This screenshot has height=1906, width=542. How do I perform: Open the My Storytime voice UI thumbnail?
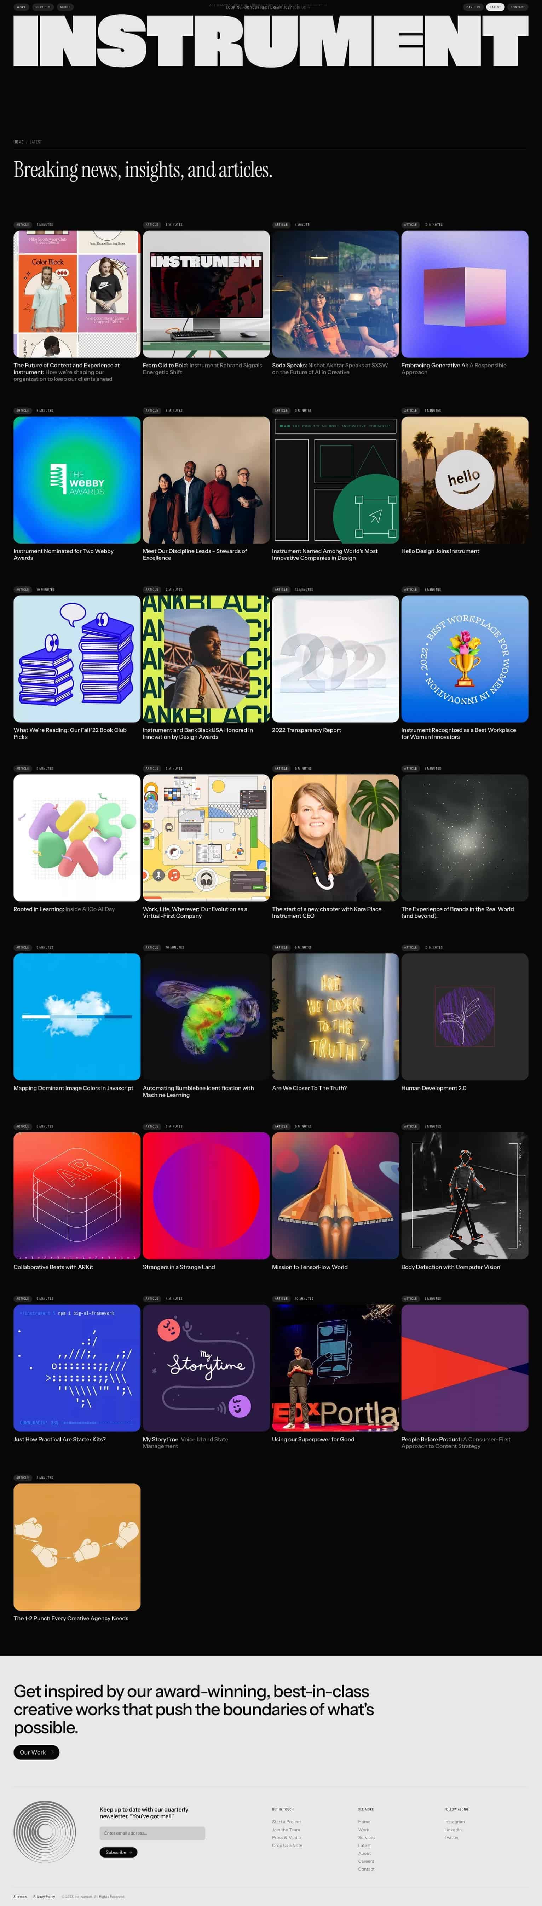point(206,1368)
